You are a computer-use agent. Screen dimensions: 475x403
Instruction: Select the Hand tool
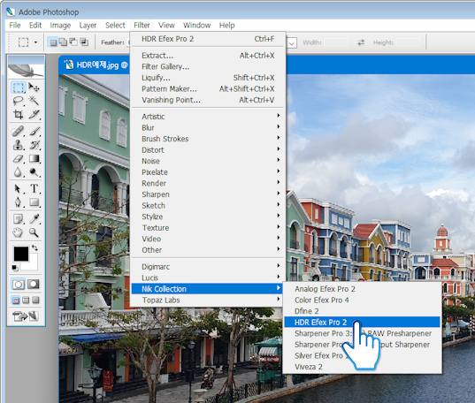(x=19, y=232)
